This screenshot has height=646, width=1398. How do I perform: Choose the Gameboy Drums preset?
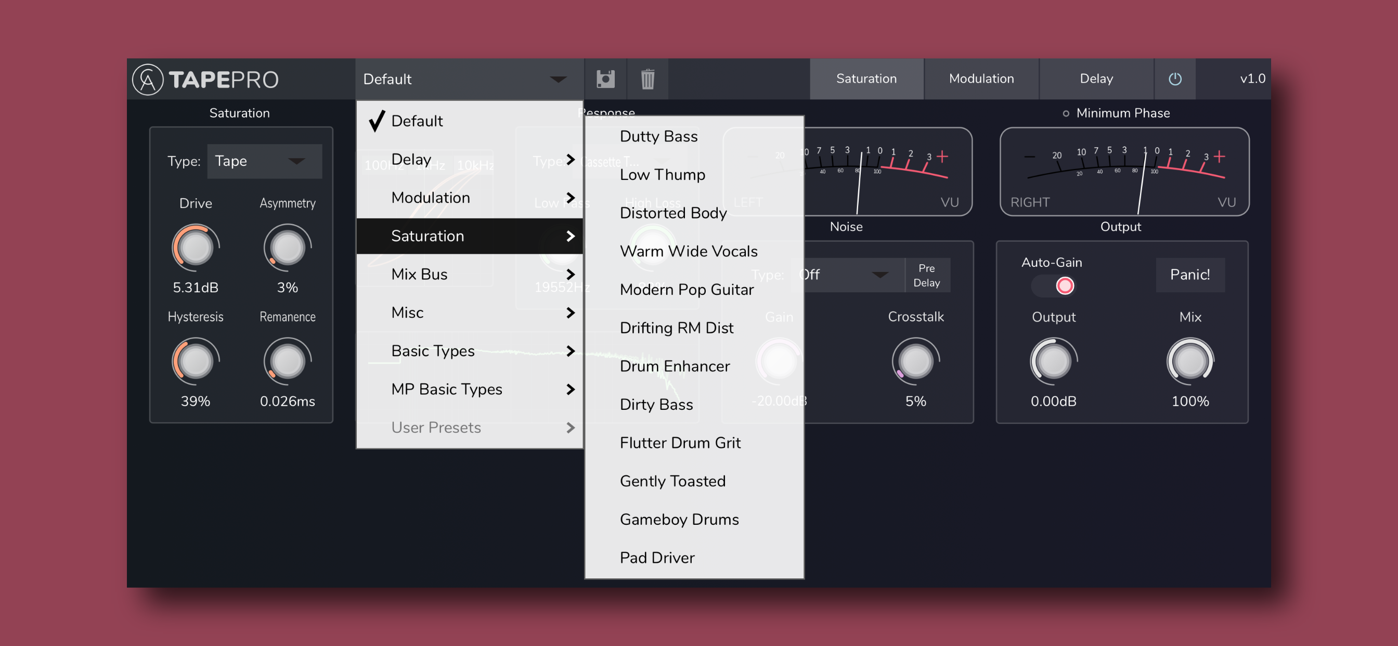(694, 520)
